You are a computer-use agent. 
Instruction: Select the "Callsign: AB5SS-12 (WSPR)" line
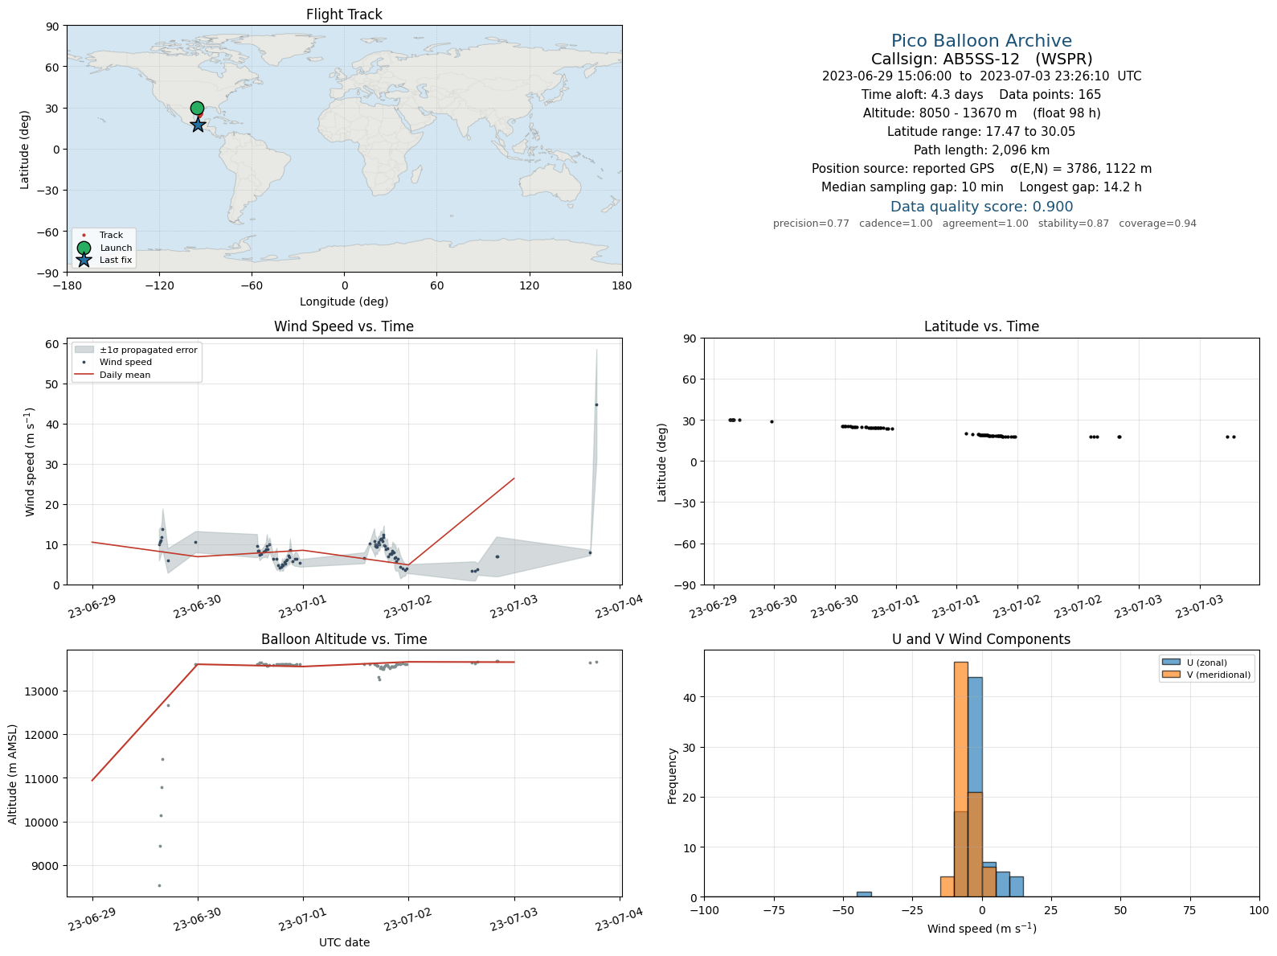click(981, 59)
